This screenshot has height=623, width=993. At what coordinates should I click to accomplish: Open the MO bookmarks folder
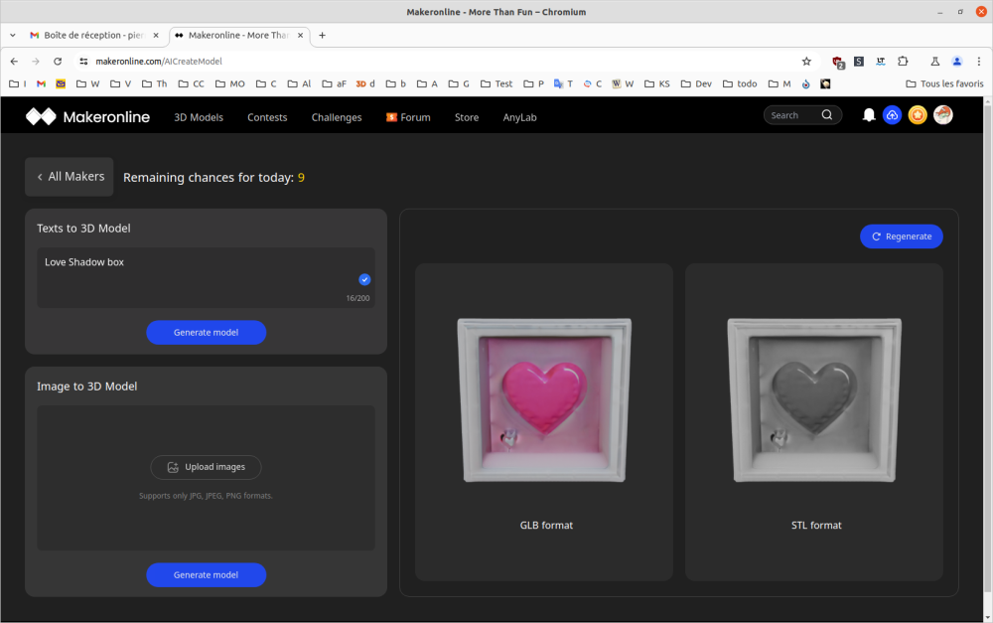point(230,83)
